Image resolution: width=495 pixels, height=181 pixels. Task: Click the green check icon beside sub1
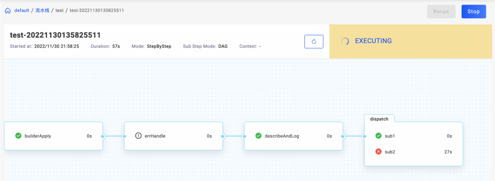tap(378, 136)
